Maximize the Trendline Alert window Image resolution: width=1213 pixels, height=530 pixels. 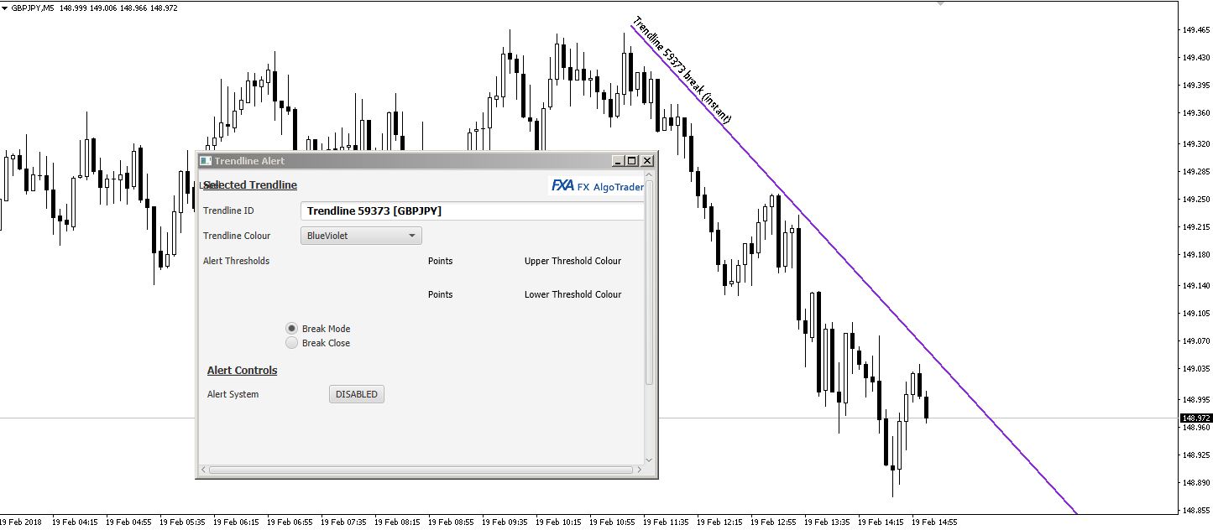(632, 161)
